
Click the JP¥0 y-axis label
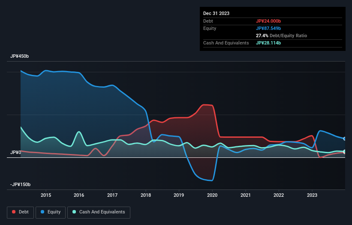click(16, 152)
